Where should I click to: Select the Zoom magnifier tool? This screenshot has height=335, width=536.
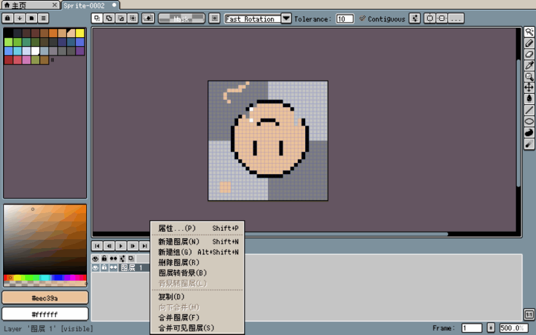[529, 76]
